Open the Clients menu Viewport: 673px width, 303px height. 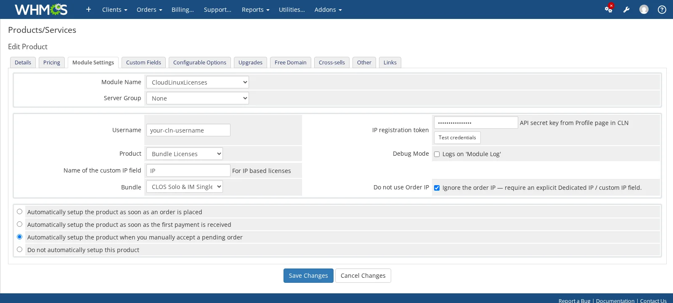[x=115, y=9]
